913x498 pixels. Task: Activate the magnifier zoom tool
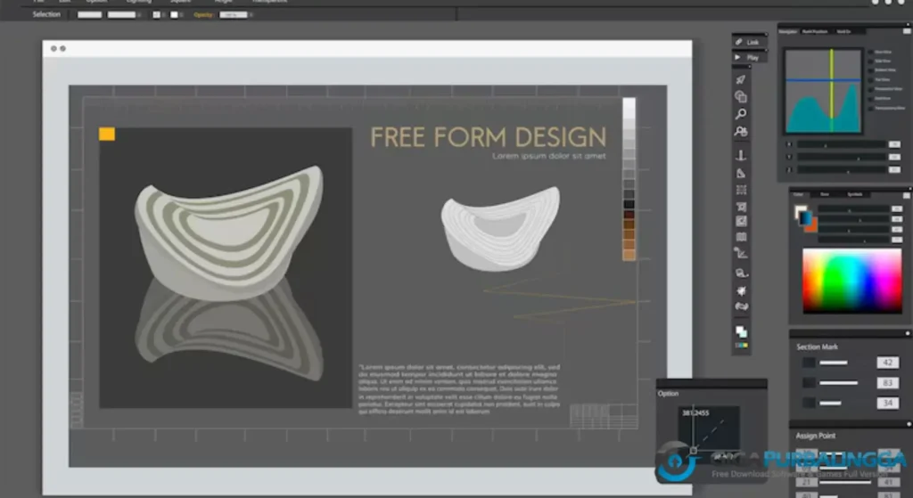[741, 114]
